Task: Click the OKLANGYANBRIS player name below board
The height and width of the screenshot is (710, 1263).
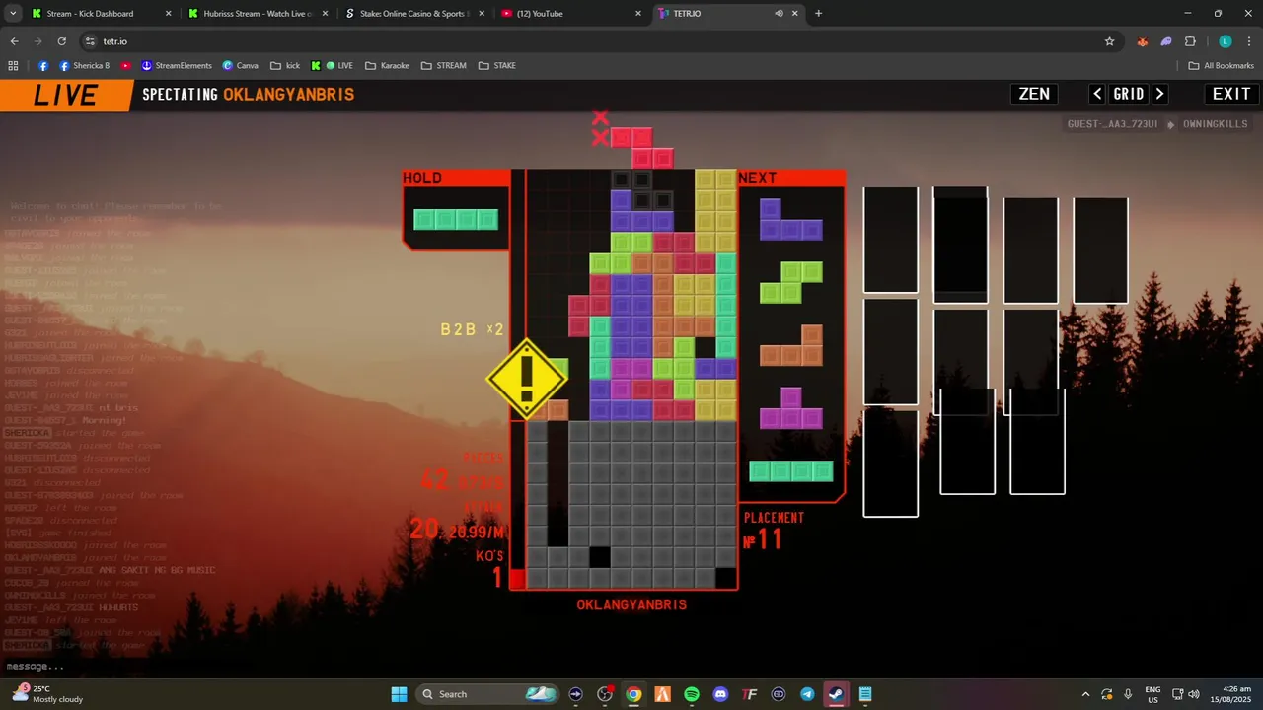Action: pos(631,604)
